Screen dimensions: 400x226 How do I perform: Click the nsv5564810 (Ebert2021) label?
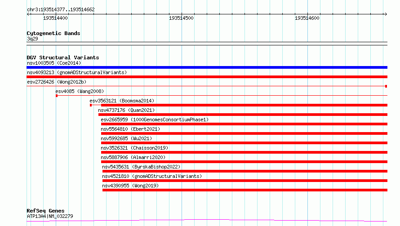[x=130, y=129]
